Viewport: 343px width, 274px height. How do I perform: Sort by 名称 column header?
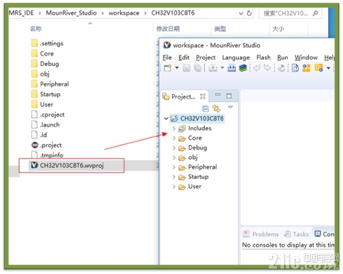click(36, 29)
